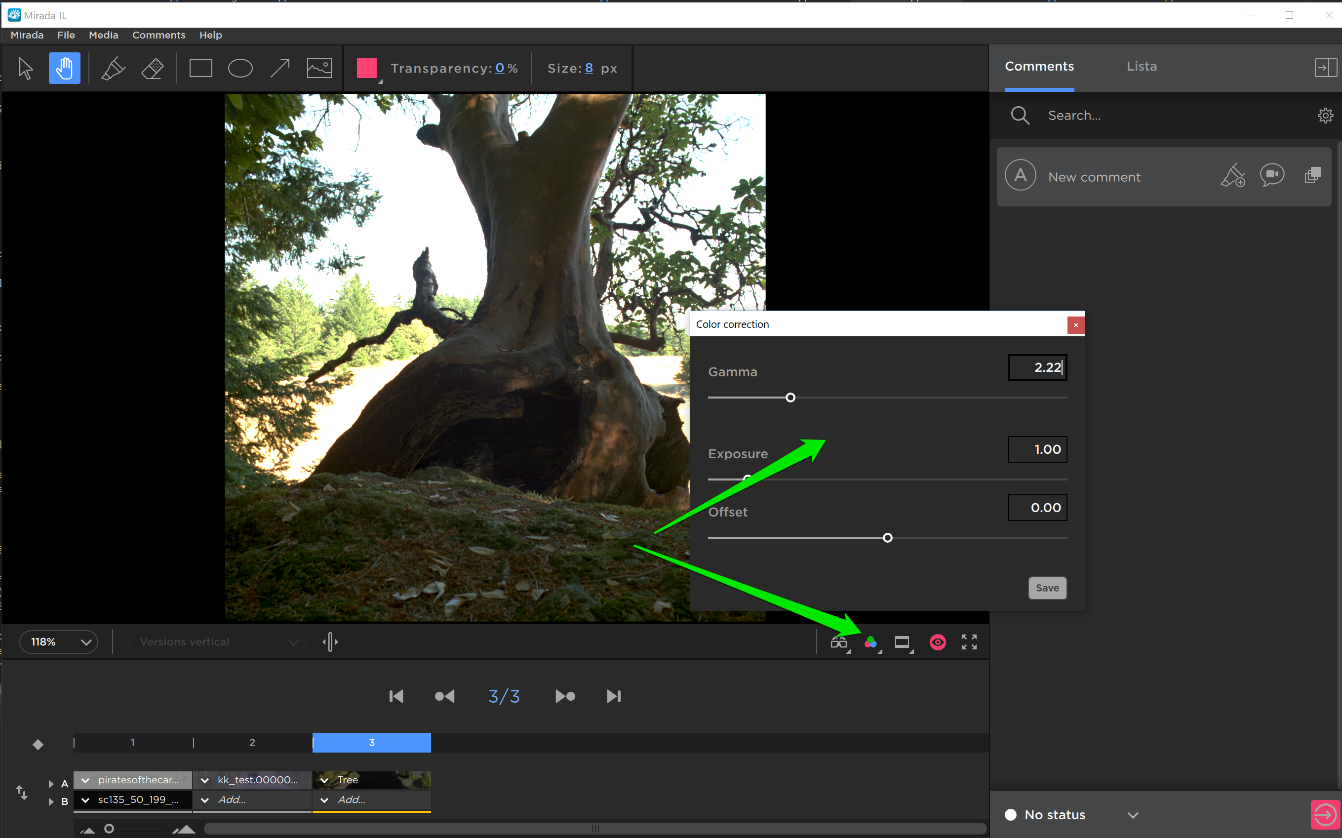The image size is (1342, 838).
Task: Open the File menu
Action: point(66,35)
